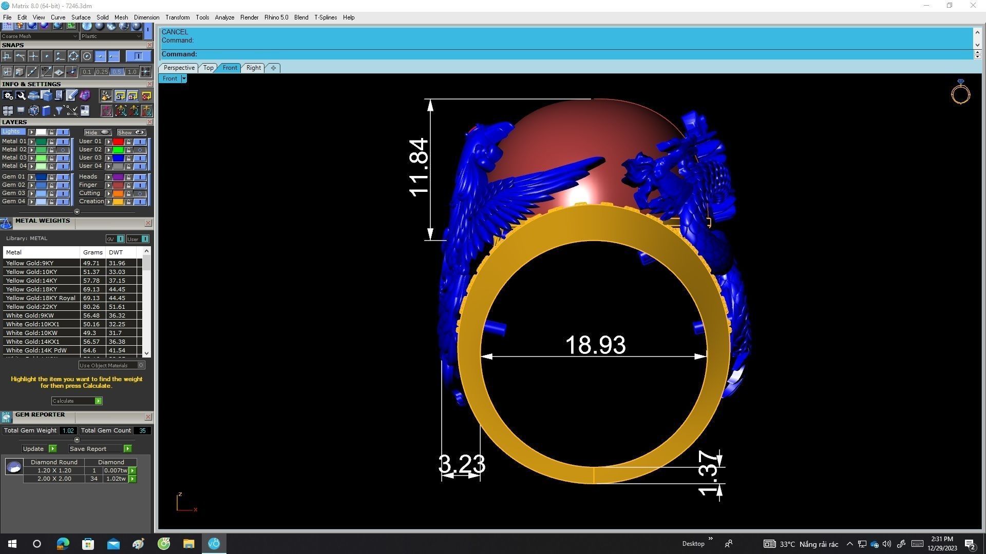Toggle the Cutting layer on/off switch

[140, 193]
